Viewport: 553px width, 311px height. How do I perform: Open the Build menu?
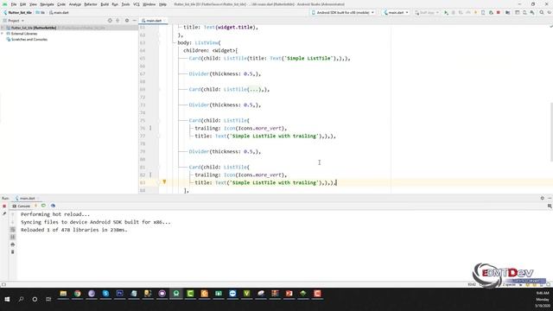(x=105, y=4)
